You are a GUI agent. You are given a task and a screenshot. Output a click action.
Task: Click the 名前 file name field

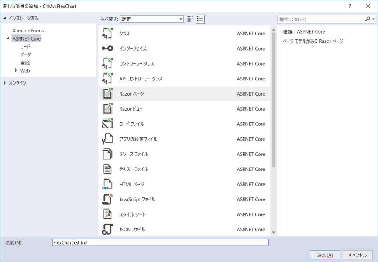tap(160, 242)
